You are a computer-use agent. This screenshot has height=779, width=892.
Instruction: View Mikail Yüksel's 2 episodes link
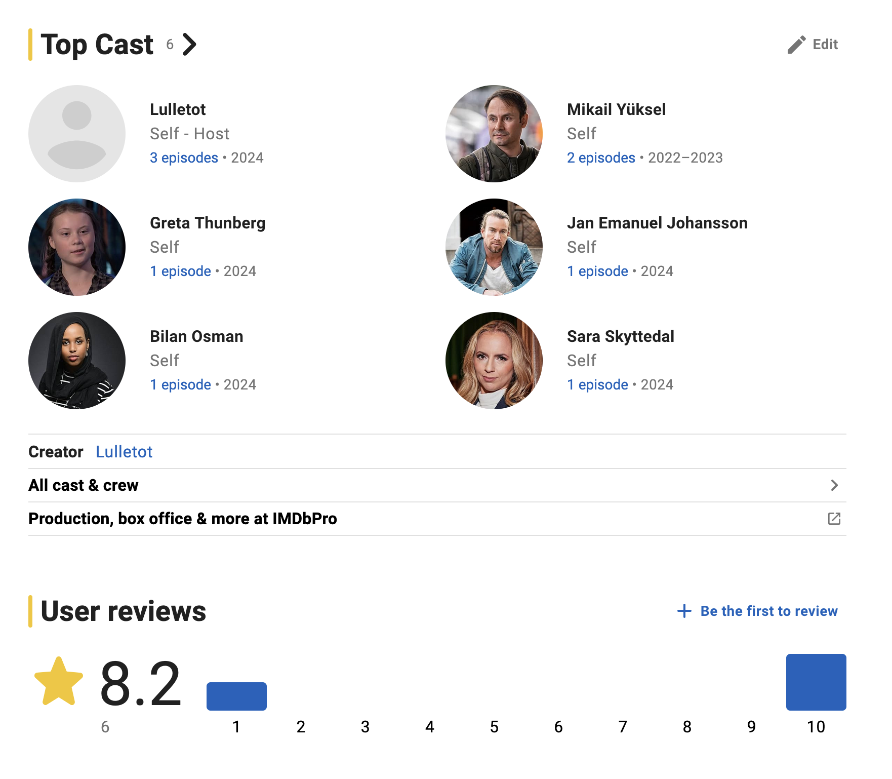point(601,158)
